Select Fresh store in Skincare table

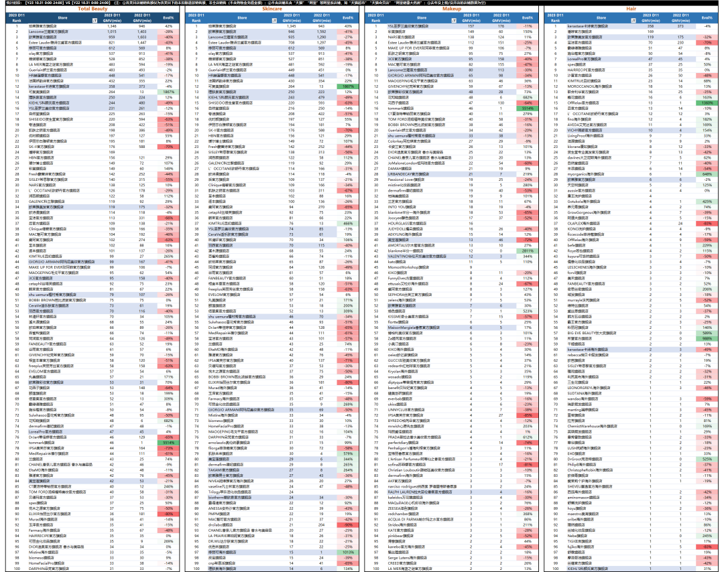pos(227,147)
